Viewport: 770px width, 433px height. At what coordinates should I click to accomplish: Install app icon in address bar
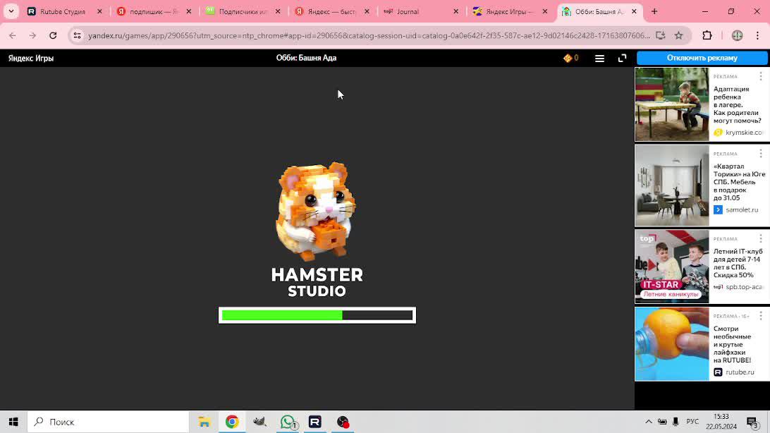pos(661,35)
